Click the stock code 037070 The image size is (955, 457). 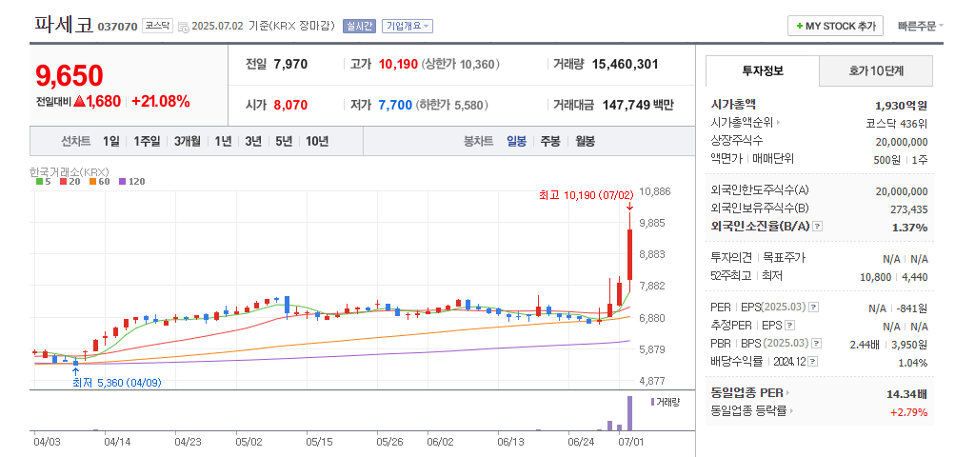(117, 28)
